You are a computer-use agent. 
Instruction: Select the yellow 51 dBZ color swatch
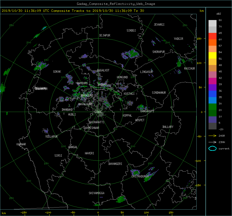212,55
